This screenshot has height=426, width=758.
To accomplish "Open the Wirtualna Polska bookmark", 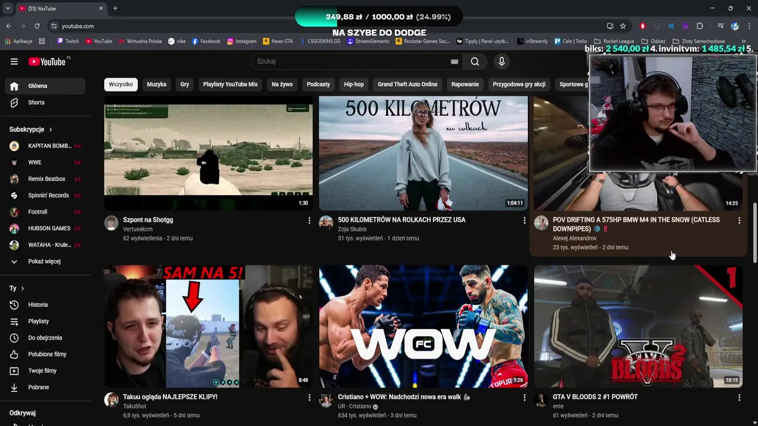I will (x=140, y=41).
